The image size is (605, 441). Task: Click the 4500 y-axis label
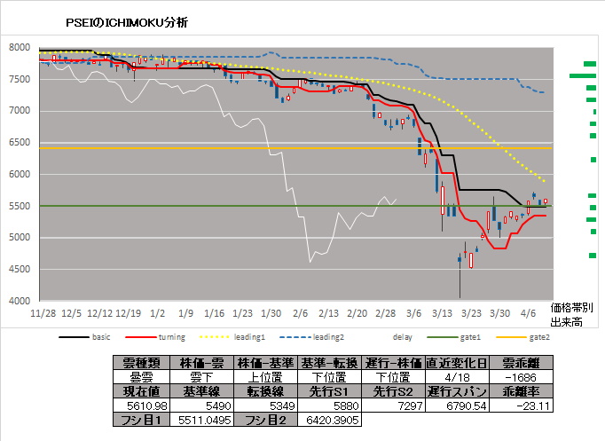coord(20,270)
